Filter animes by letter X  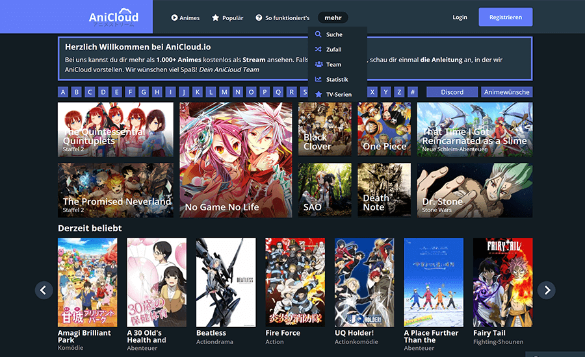pyautogui.click(x=372, y=92)
